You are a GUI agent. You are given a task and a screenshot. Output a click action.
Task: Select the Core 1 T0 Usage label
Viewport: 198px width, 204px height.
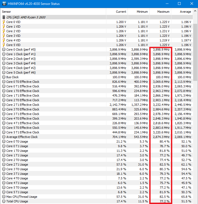(17, 151)
